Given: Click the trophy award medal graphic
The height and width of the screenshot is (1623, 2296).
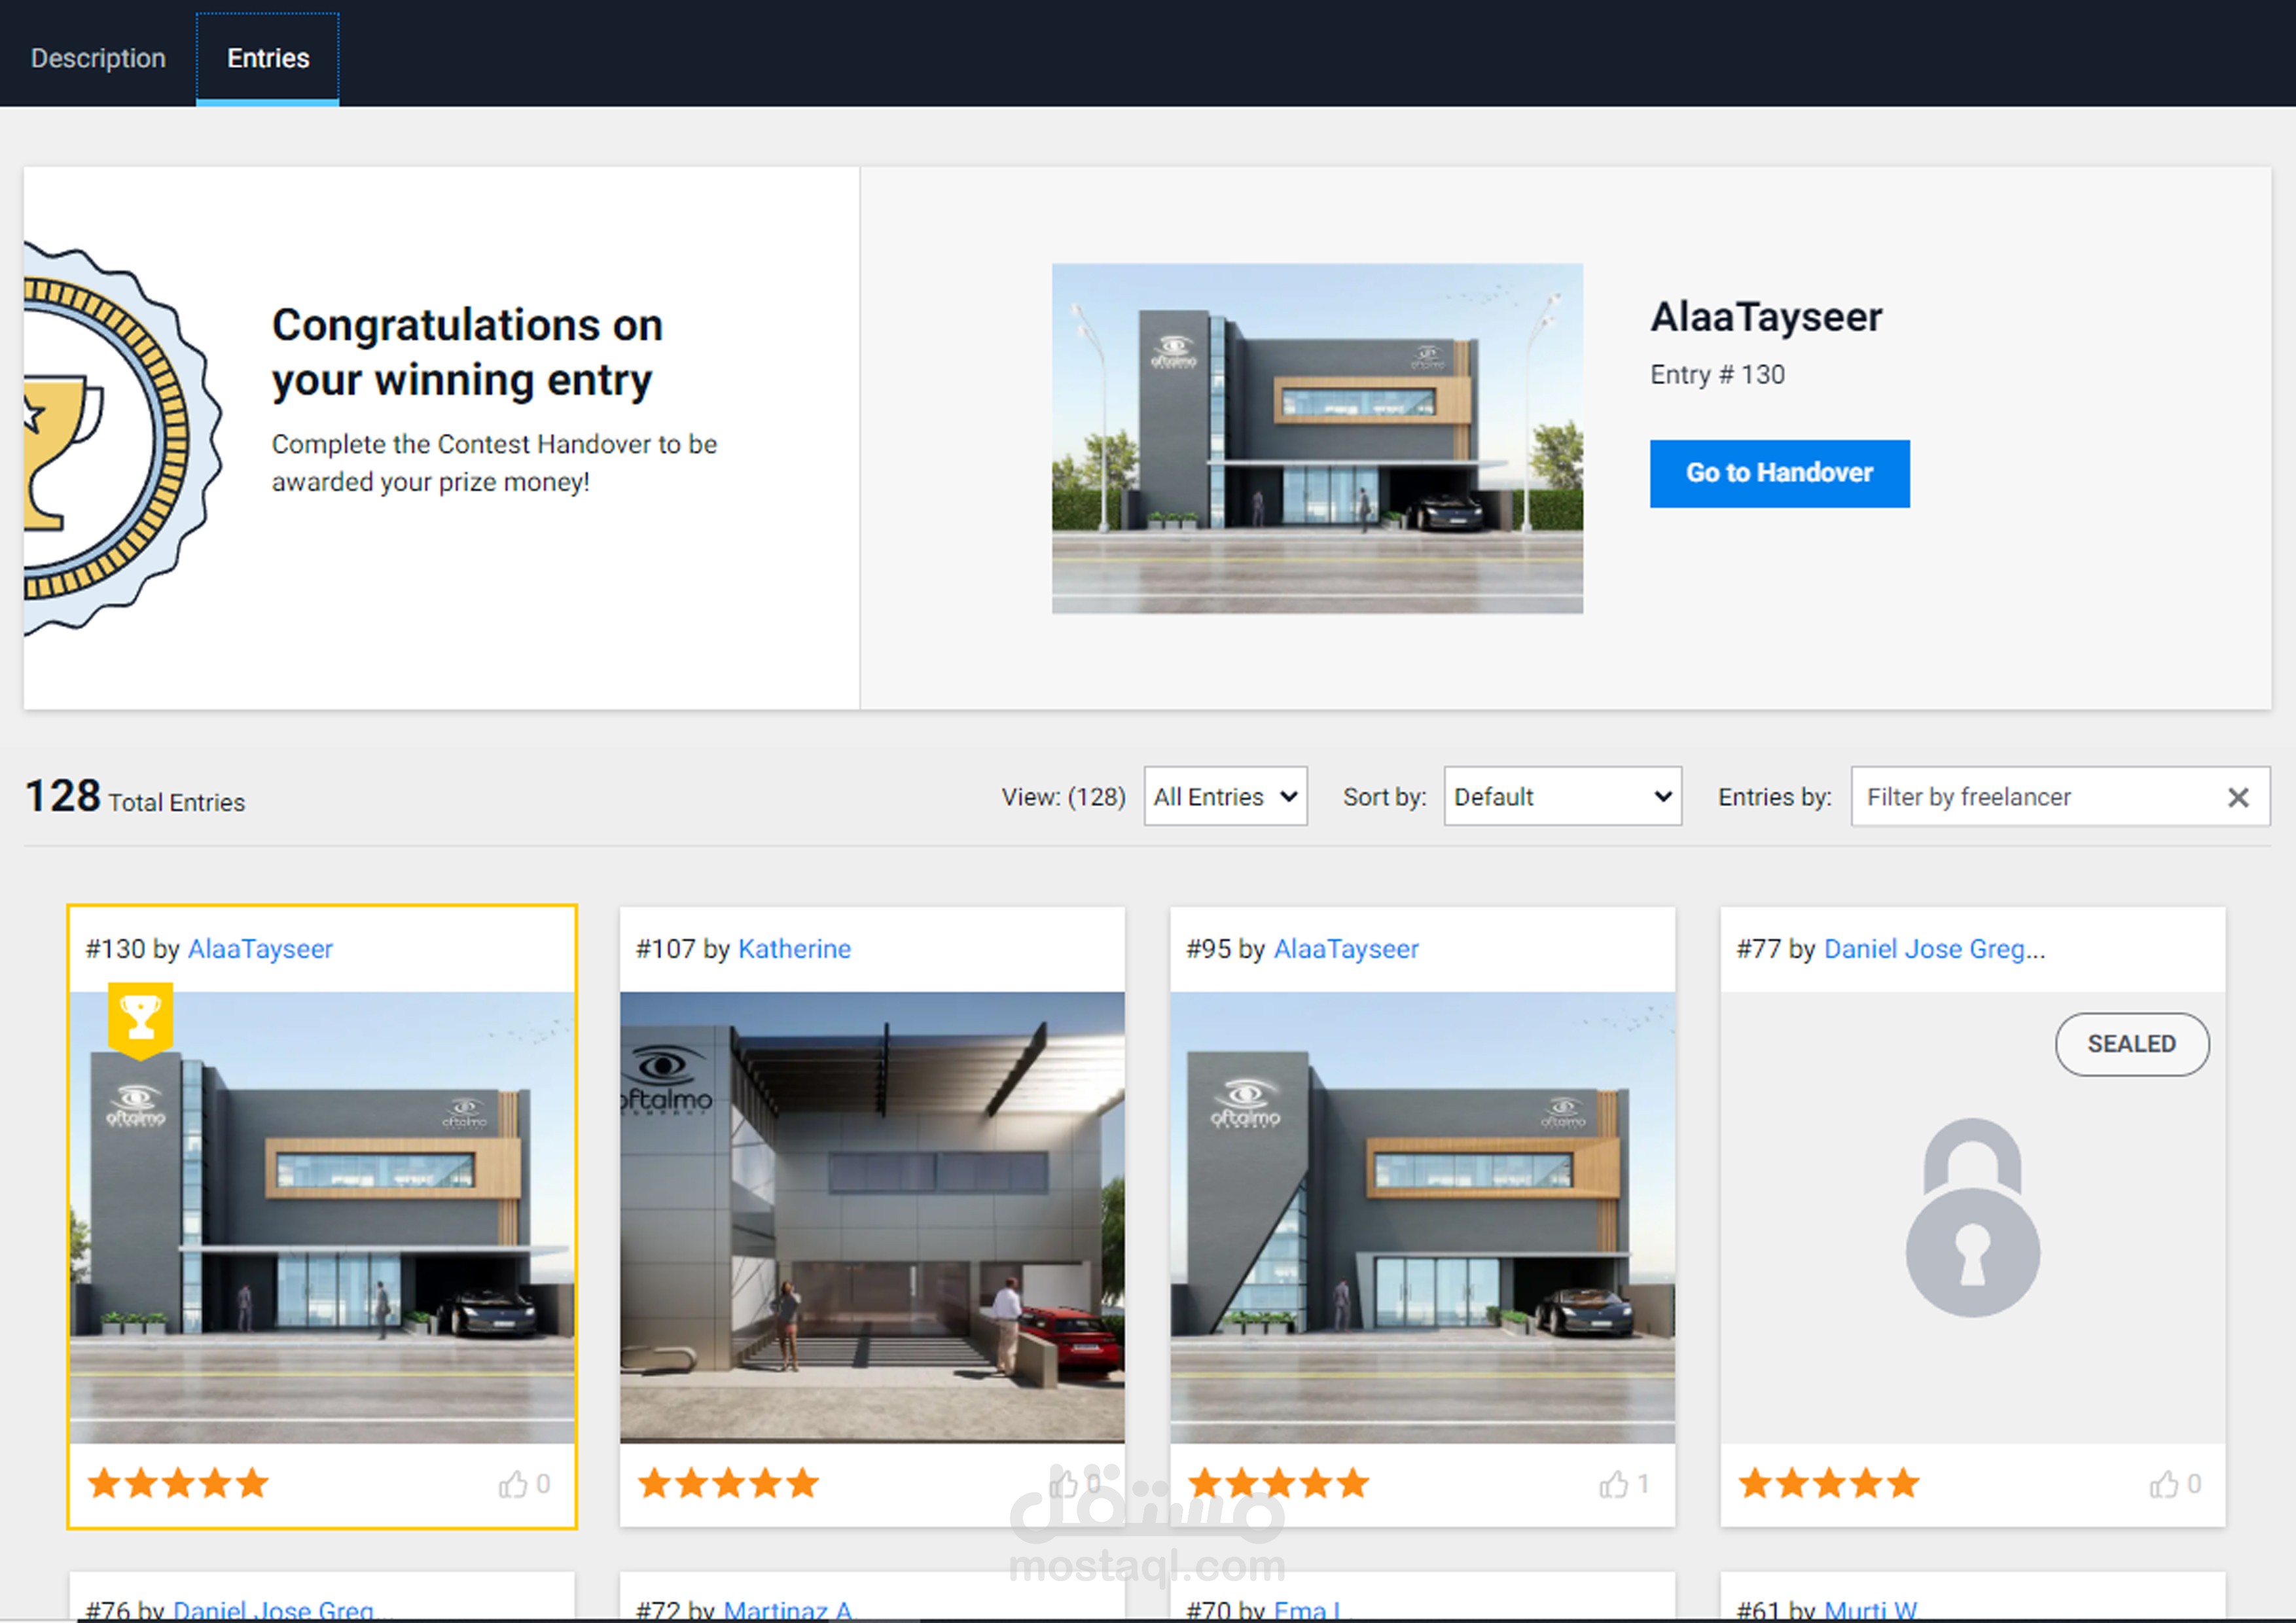Looking at the screenshot, I should [x=110, y=440].
